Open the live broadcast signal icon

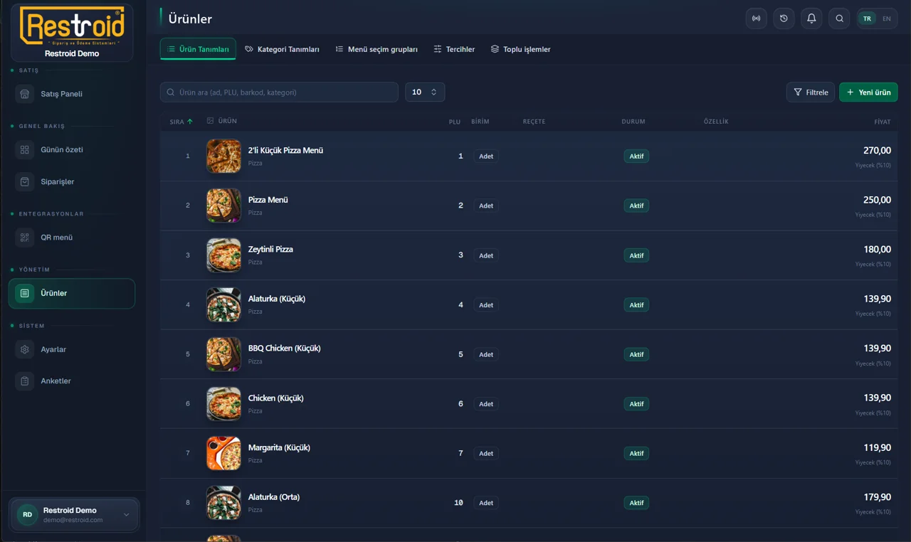click(x=756, y=18)
